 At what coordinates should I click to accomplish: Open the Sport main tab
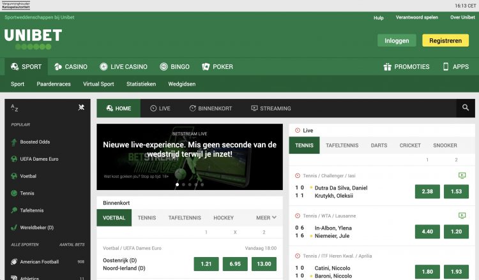click(x=26, y=66)
